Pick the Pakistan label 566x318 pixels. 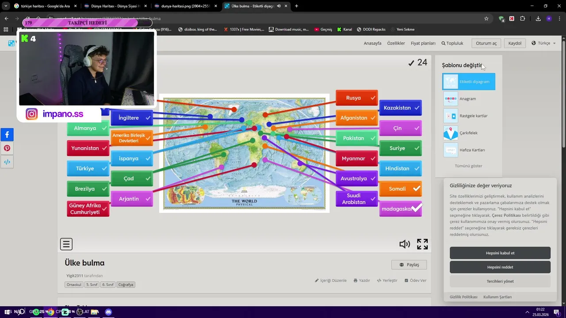(x=356, y=138)
